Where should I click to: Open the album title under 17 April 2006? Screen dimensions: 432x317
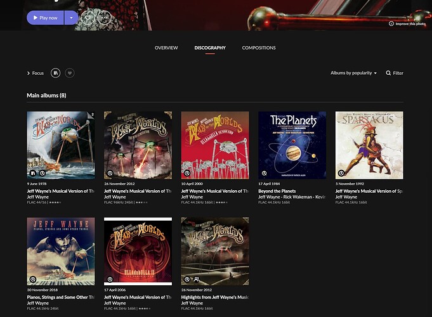tap(138, 297)
